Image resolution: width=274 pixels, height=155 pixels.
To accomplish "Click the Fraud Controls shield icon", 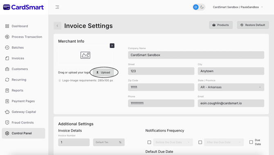I will point(7,123).
